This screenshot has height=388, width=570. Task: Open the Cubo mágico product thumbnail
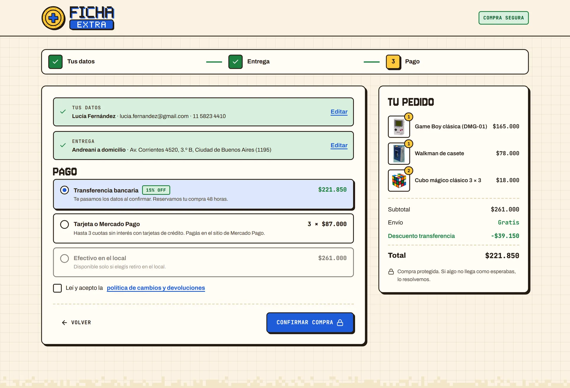coord(399,180)
